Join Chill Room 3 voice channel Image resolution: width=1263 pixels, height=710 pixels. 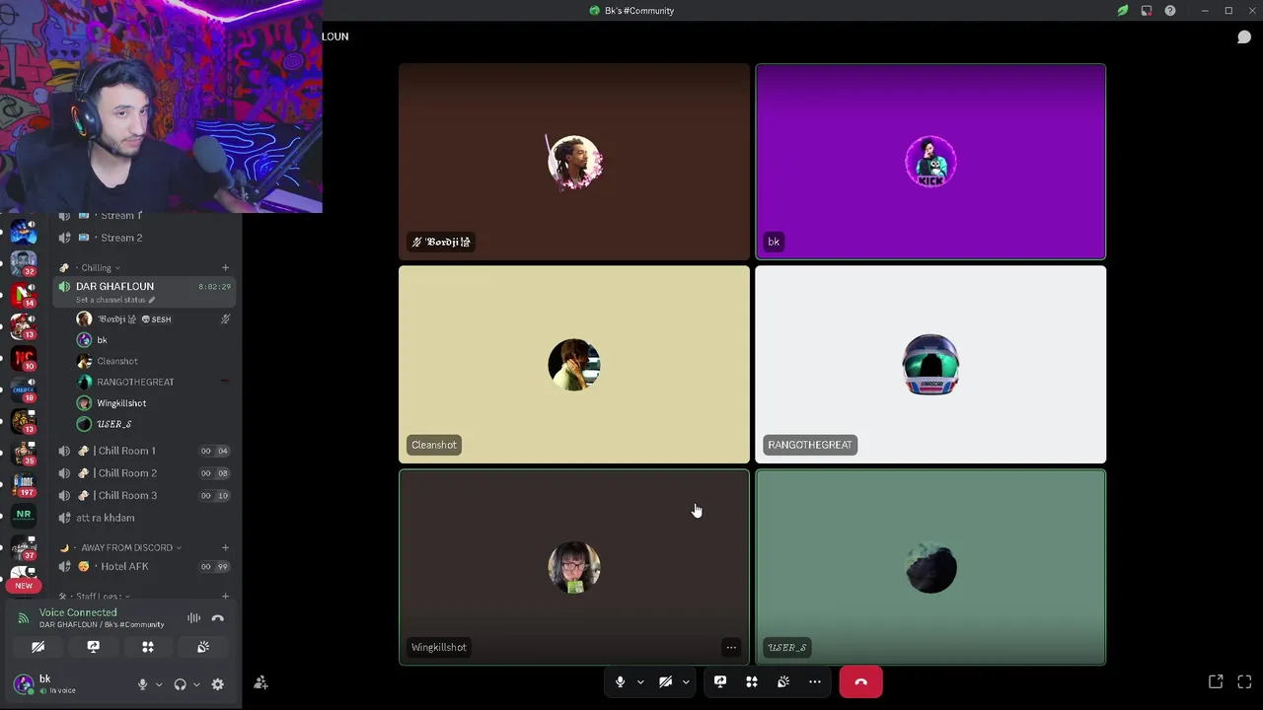pyautogui.click(x=144, y=495)
